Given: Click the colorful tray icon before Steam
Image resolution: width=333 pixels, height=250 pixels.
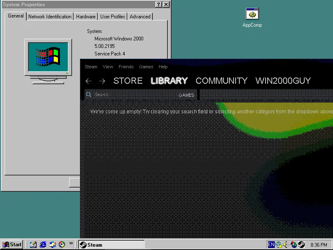Looking at the screenshot, I should 294,245.
